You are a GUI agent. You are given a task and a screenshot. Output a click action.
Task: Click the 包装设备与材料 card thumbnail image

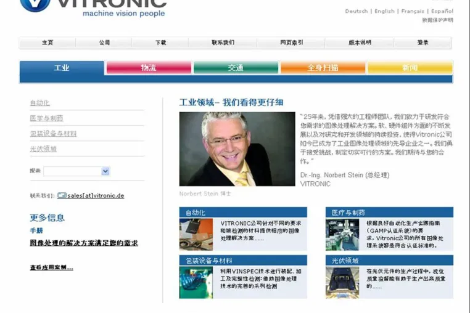(x=196, y=282)
